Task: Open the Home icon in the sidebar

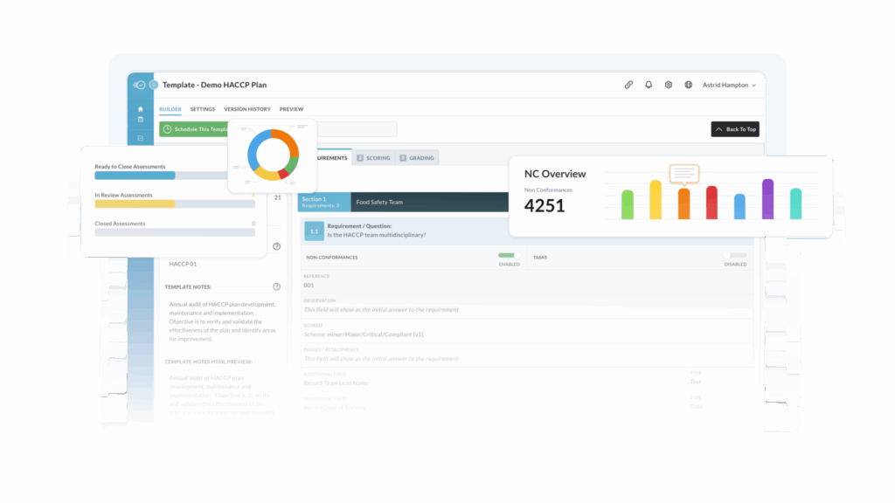Action: click(140, 108)
